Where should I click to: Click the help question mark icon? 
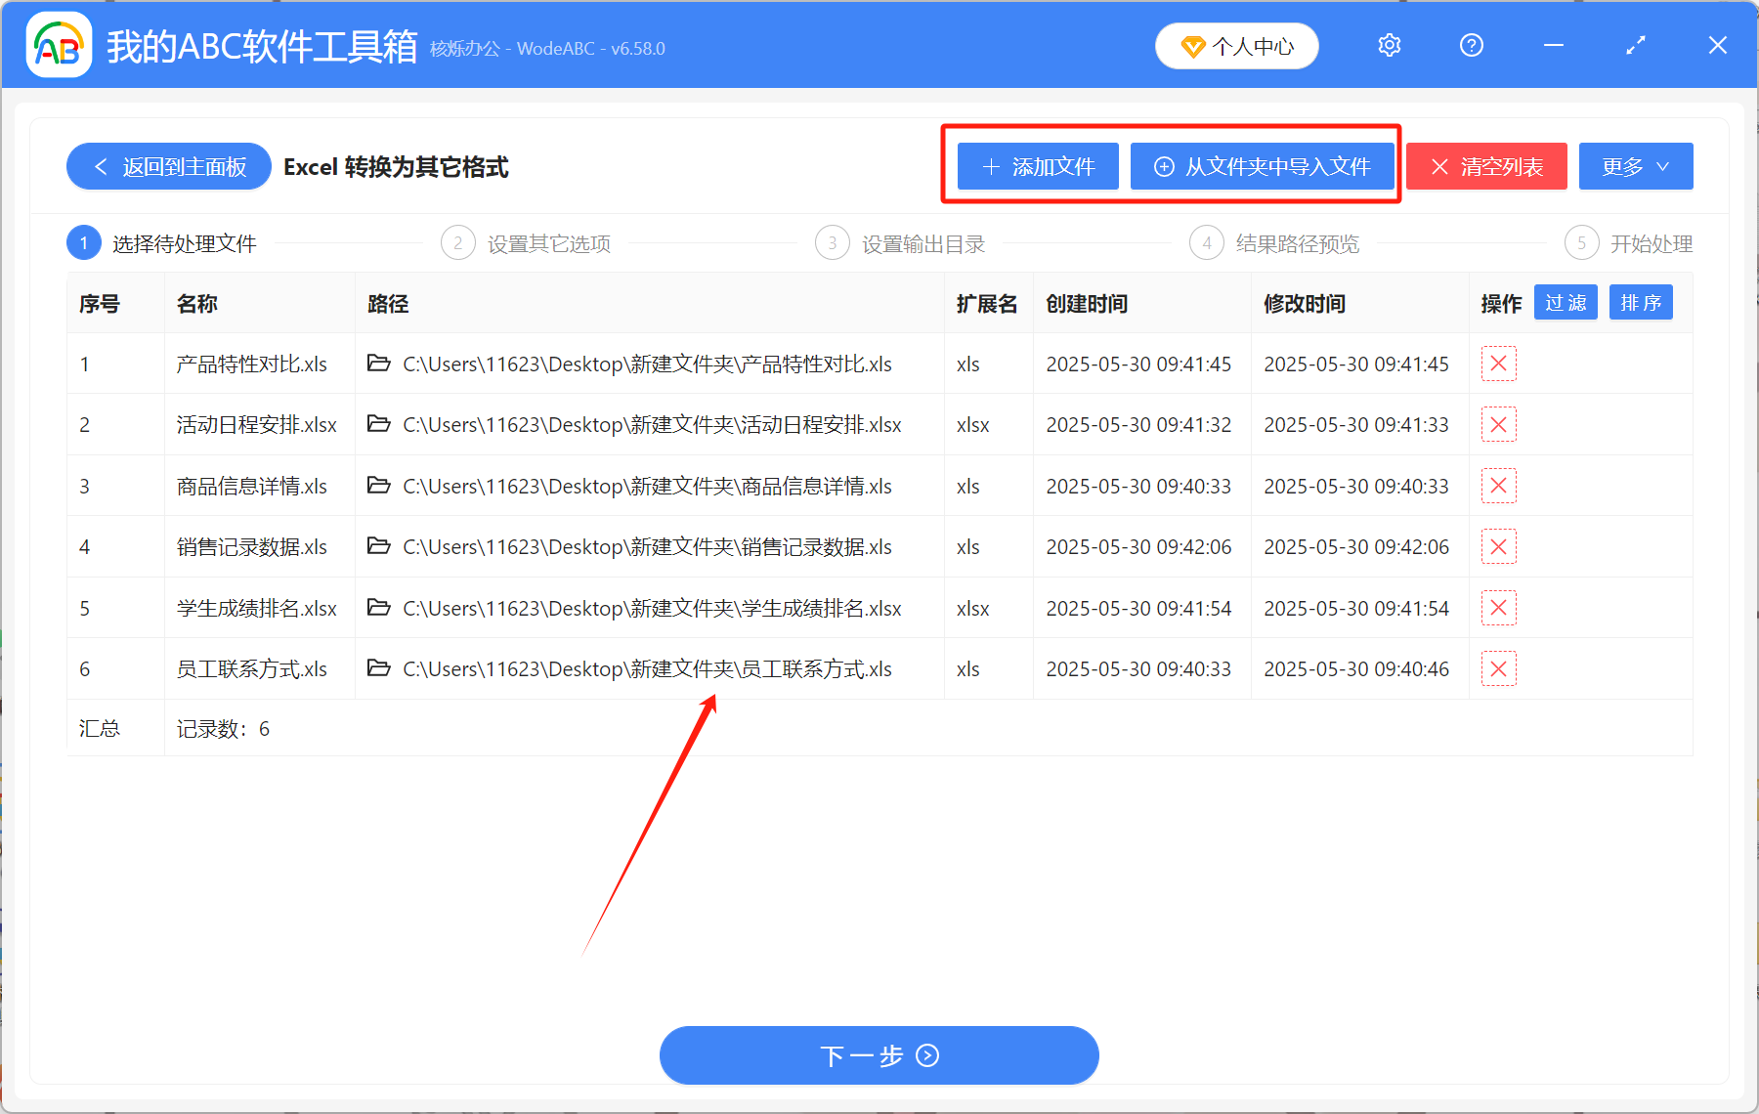click(1471, 45)
